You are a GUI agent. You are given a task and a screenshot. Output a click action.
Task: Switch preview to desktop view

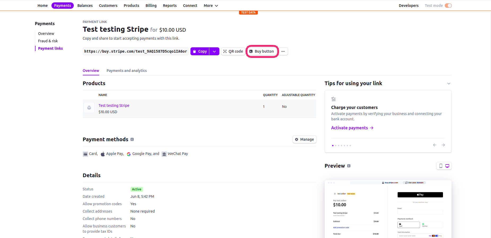tap(447, 166)
